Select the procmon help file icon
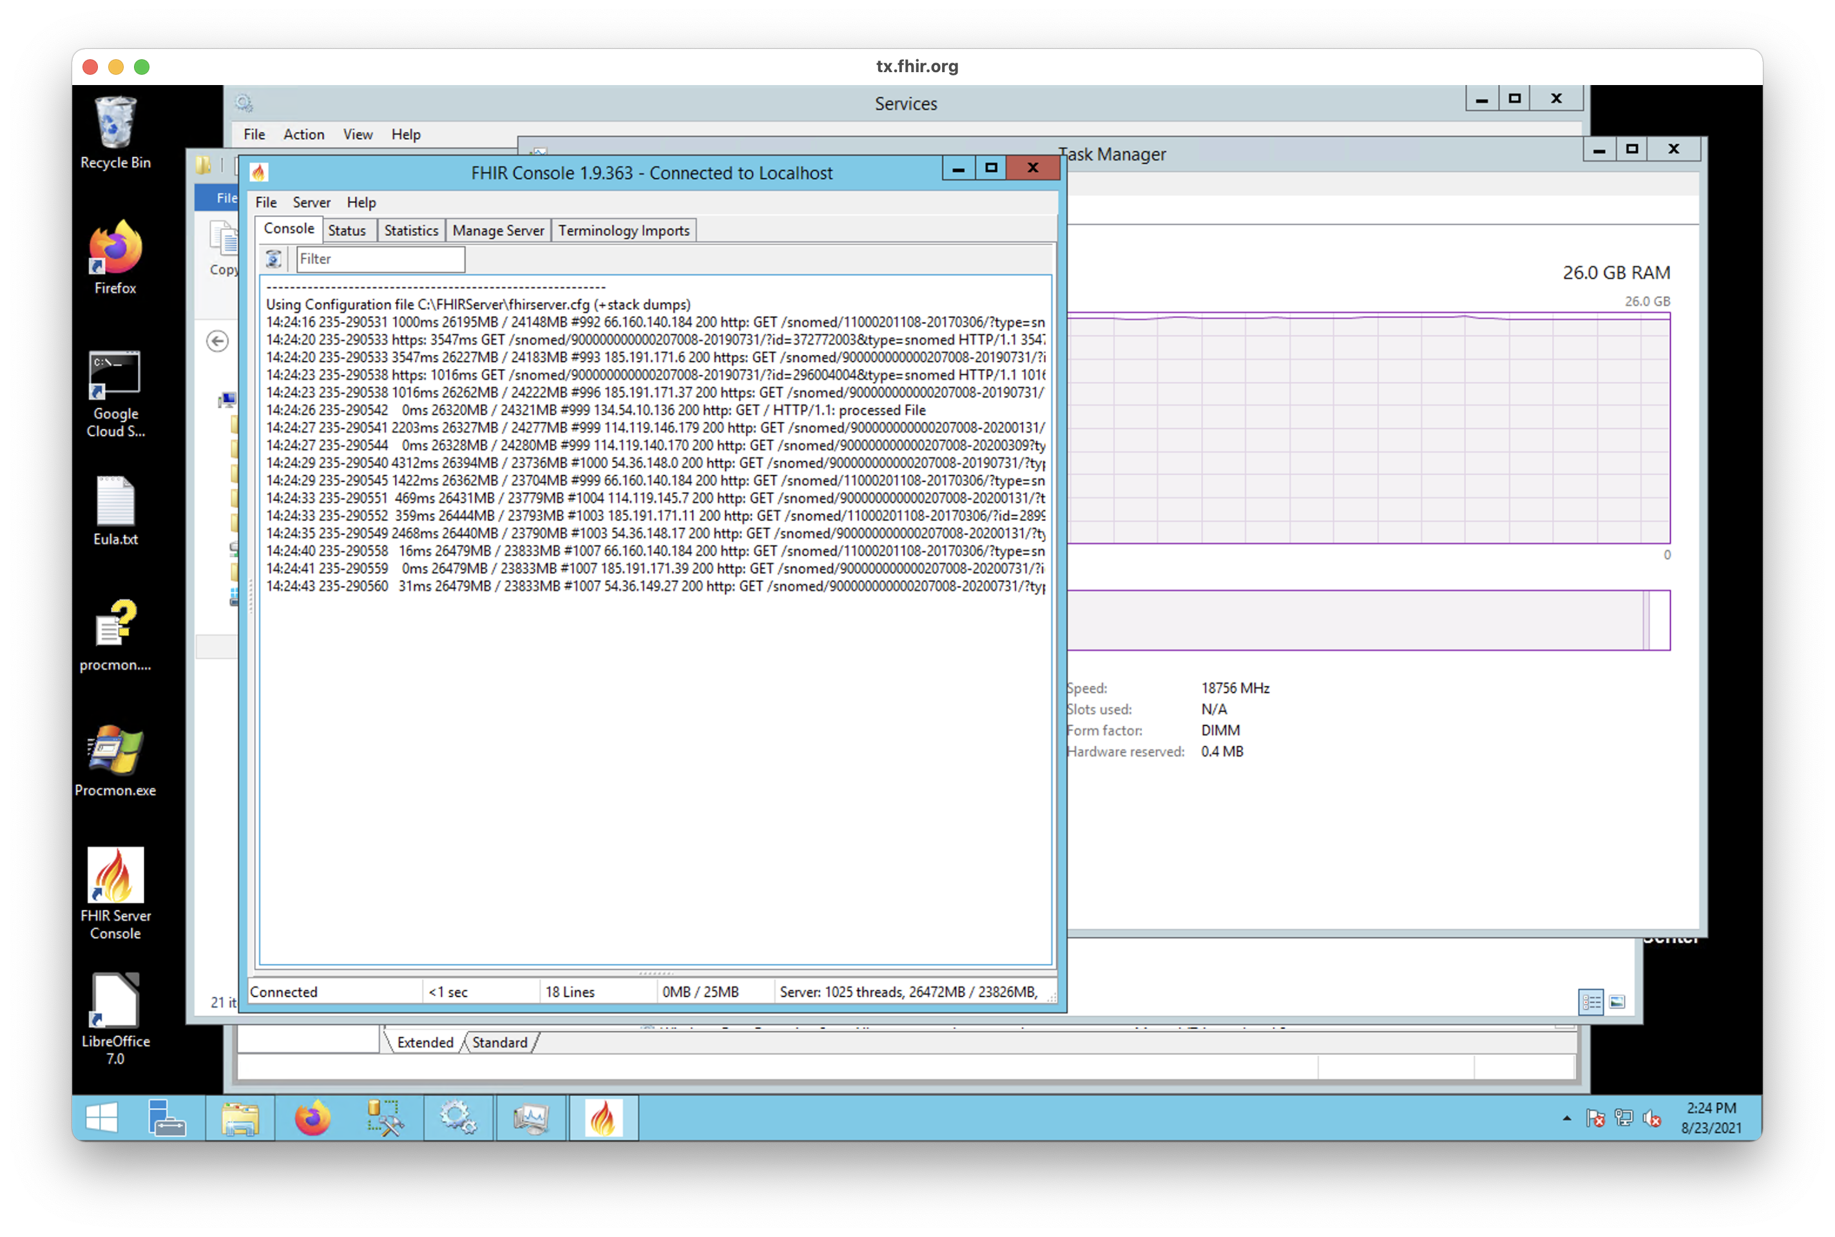This screenshot has height=1237, width=1835. point(115,635)
